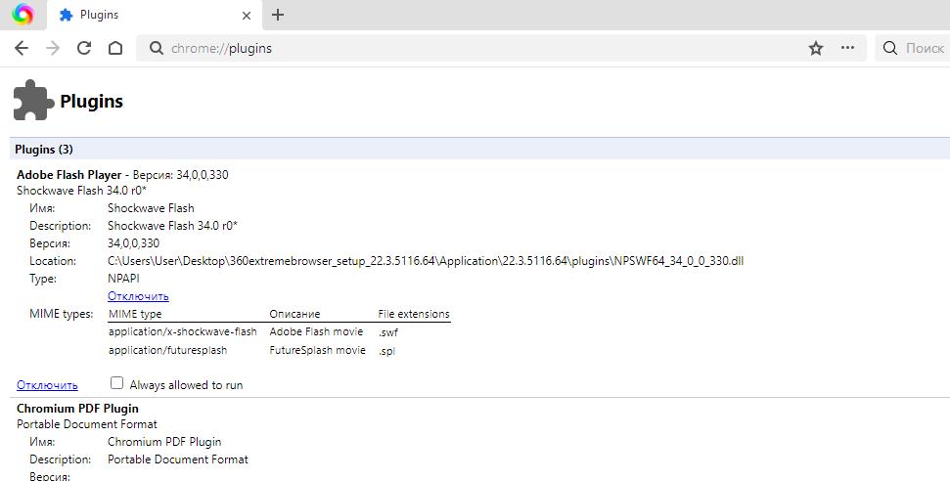Go back to previous page

click(22, 48)
